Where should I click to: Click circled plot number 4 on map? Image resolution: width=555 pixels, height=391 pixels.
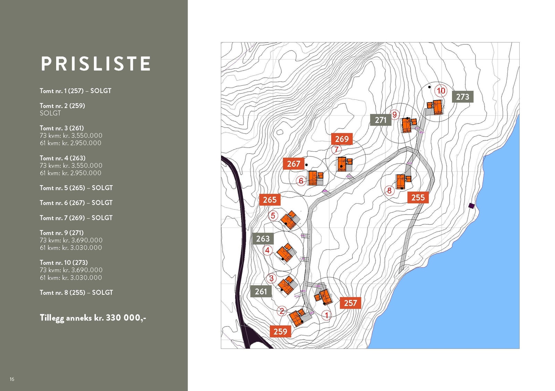pos(267,250)
